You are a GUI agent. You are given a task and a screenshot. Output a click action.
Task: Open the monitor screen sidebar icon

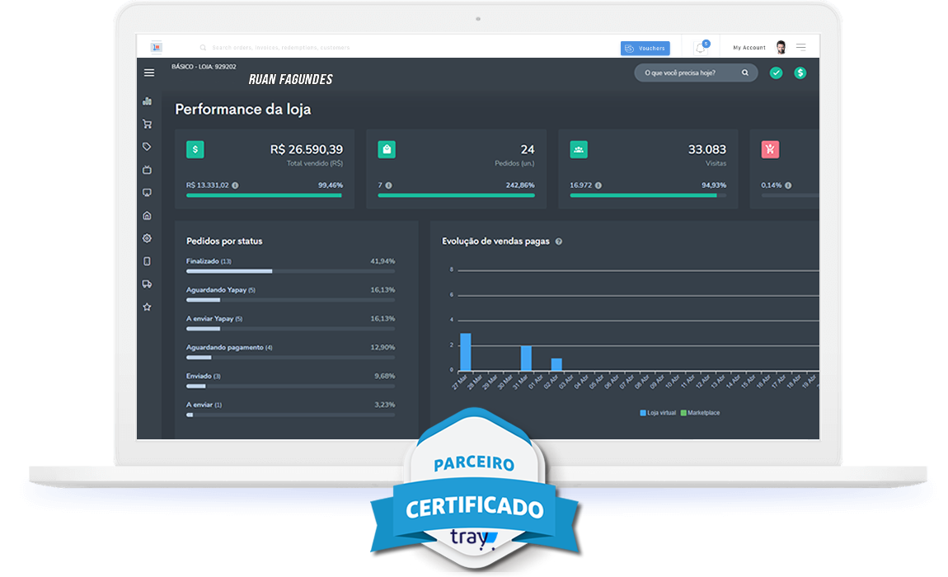coord(147,192)
